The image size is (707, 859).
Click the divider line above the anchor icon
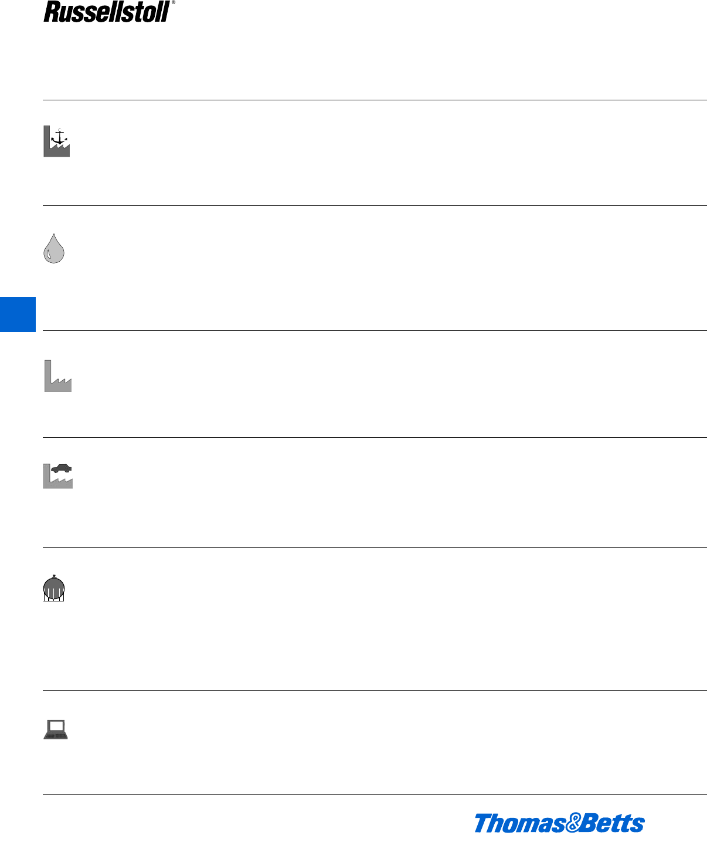(375, 100)
